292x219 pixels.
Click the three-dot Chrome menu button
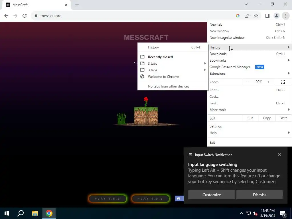click(286, 16)
